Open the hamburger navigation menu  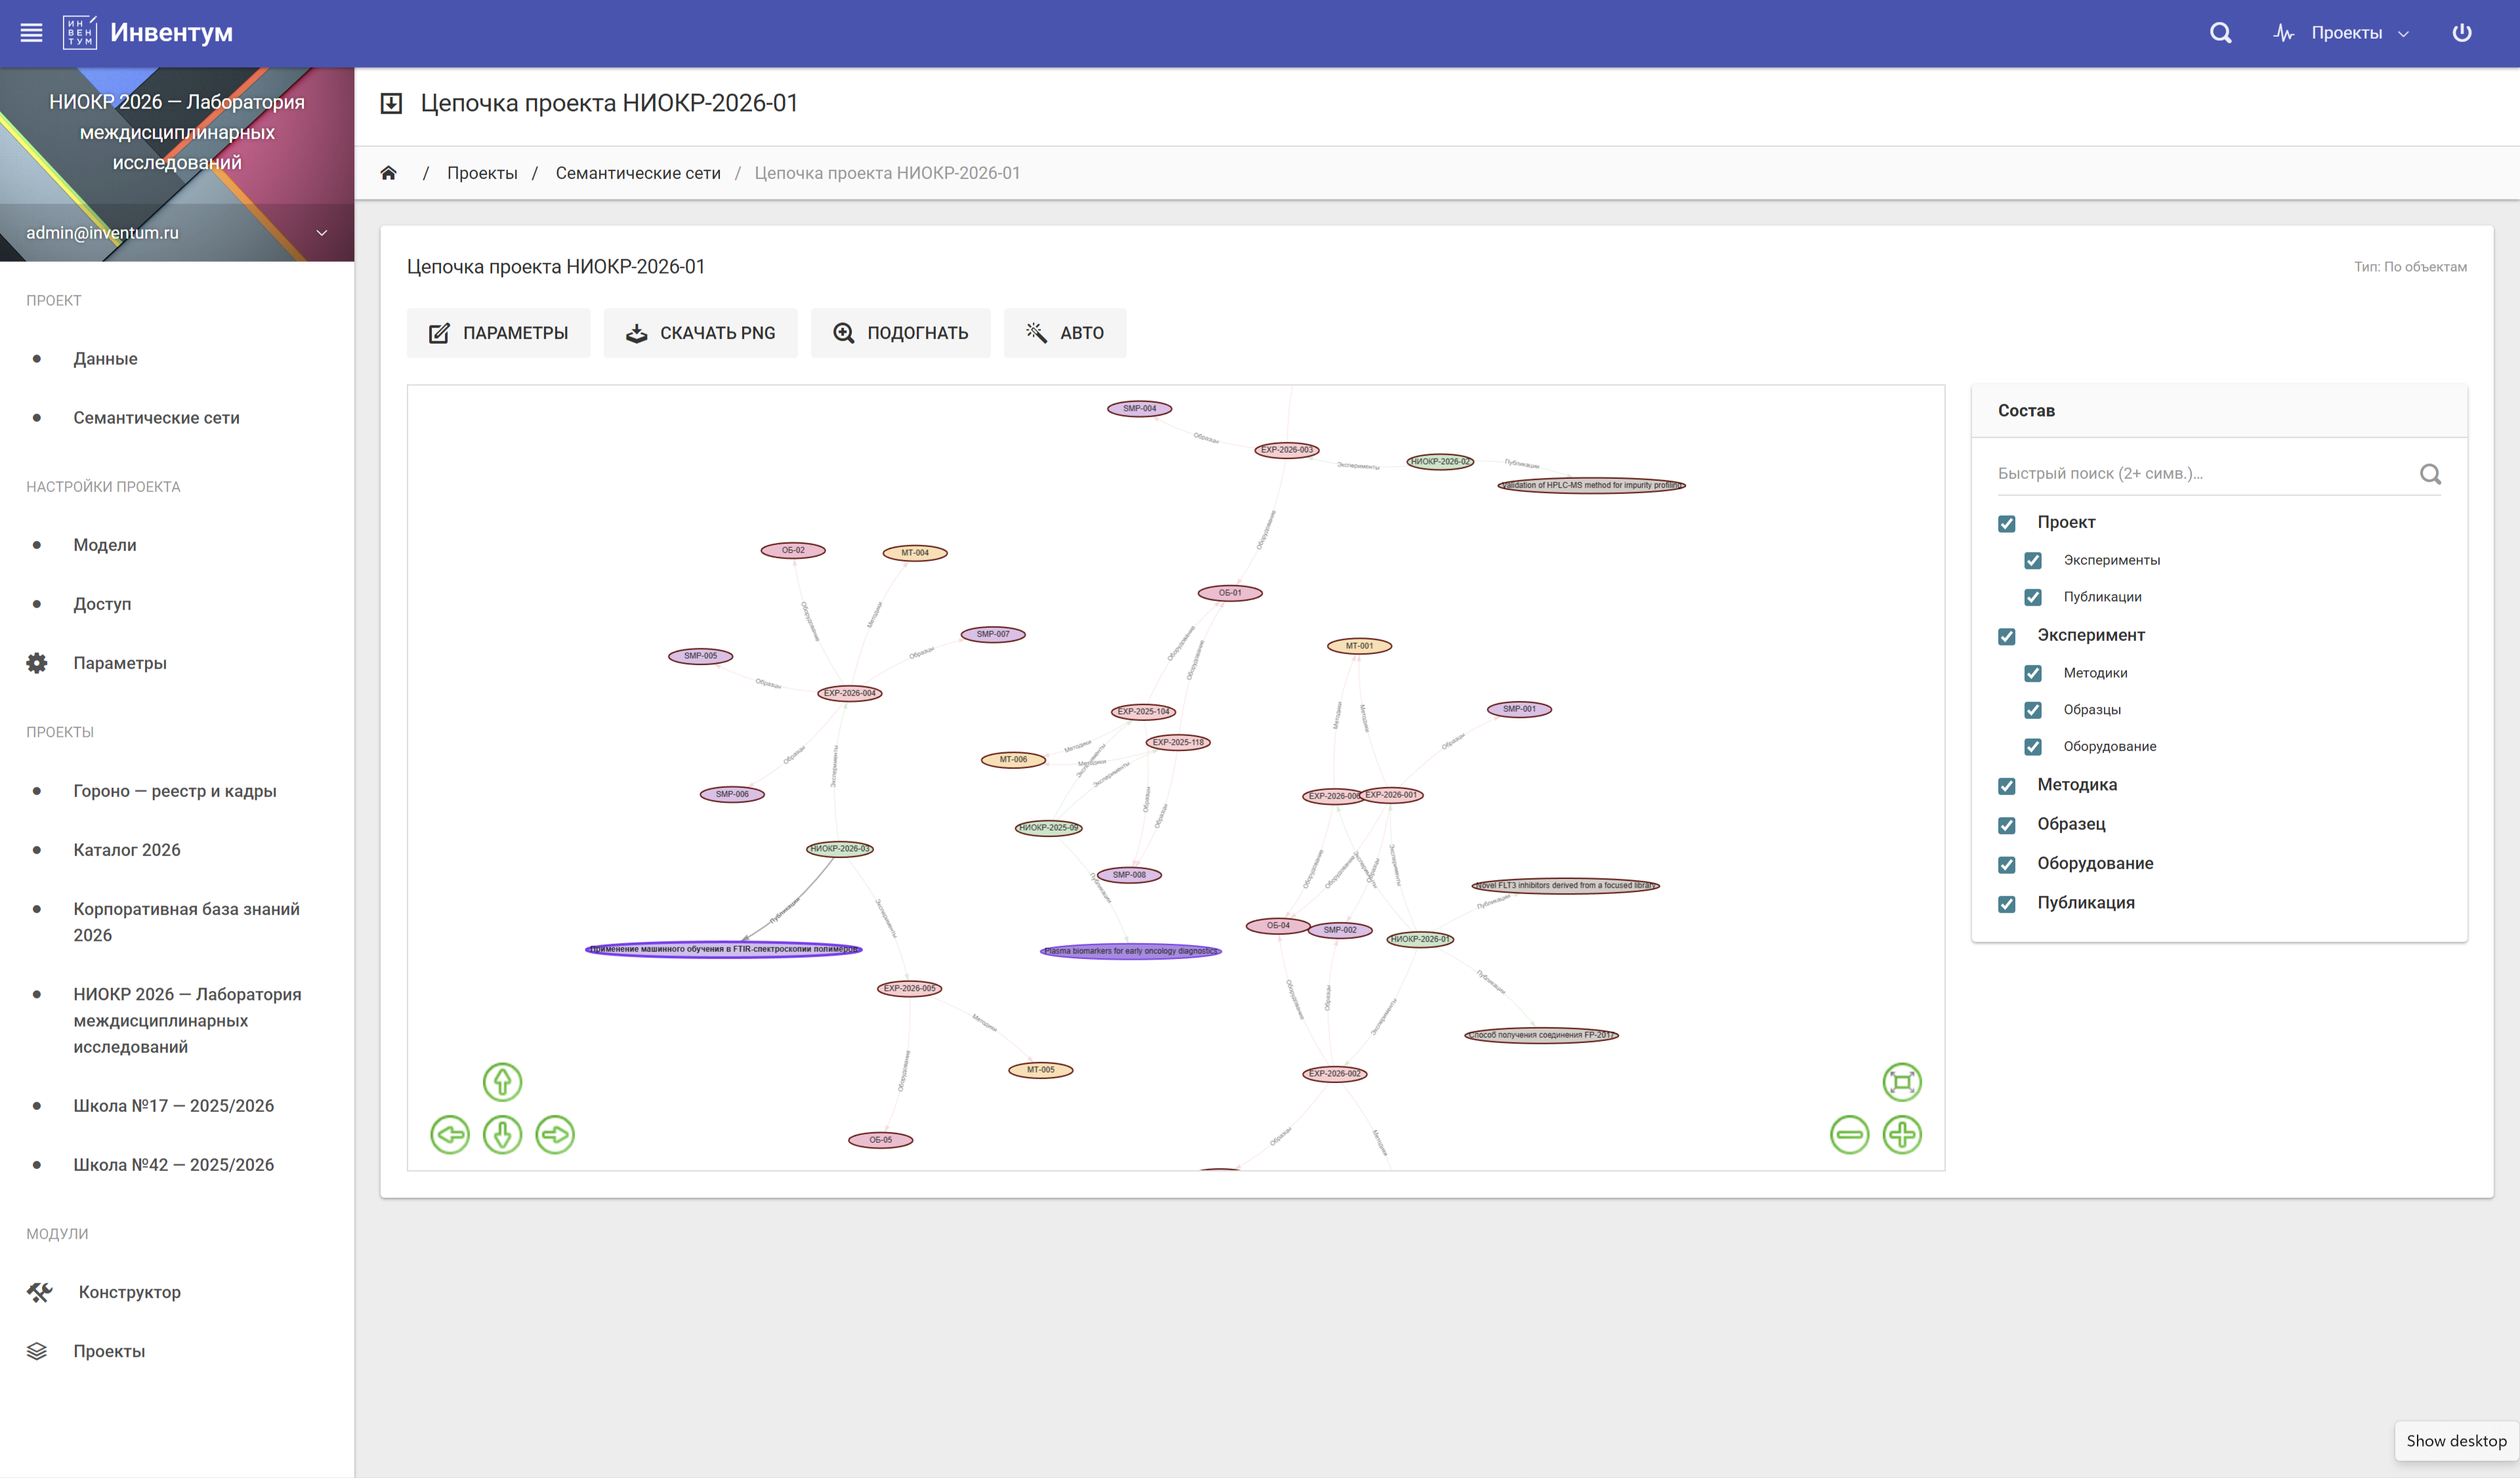(31, 33)
